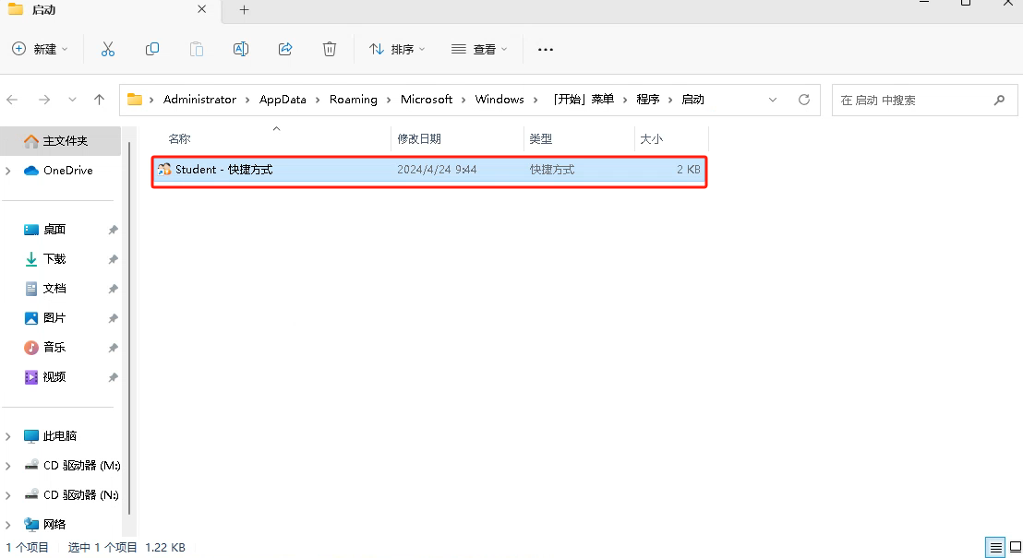1023x558 pixels.
Task: Click the Copy icon in toolbar
Action: [x=152, y=49]
